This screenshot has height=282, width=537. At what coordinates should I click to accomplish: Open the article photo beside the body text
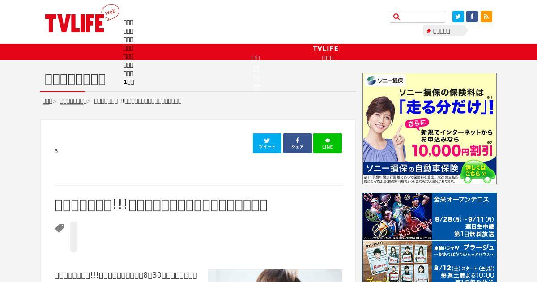(275, 276)
